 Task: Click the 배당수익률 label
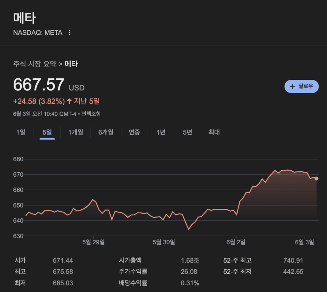(133, 283)
